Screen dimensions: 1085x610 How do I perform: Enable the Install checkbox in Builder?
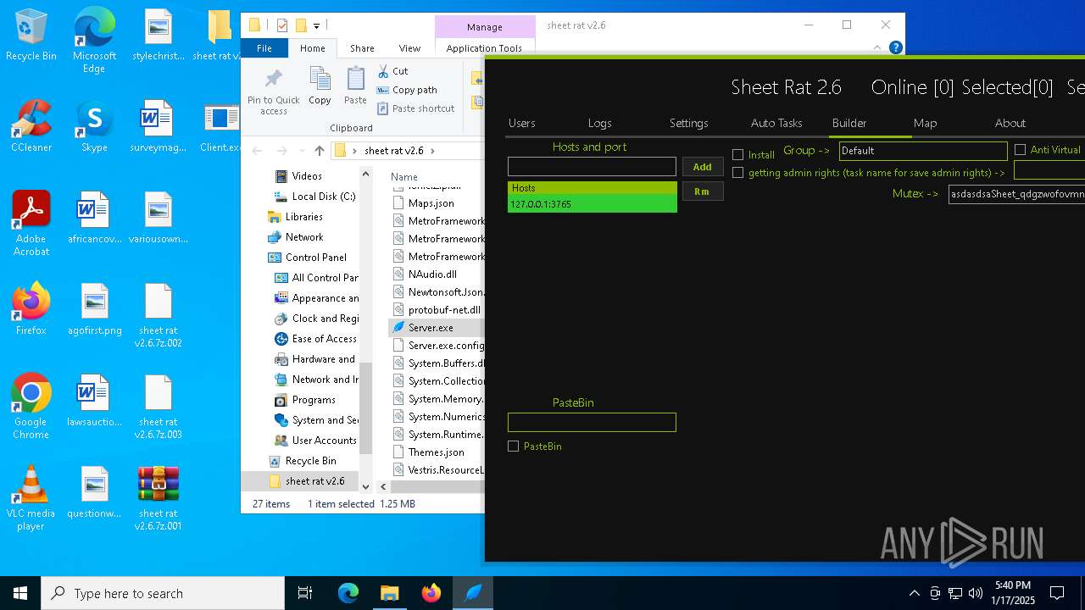click(x=737, y=155)
